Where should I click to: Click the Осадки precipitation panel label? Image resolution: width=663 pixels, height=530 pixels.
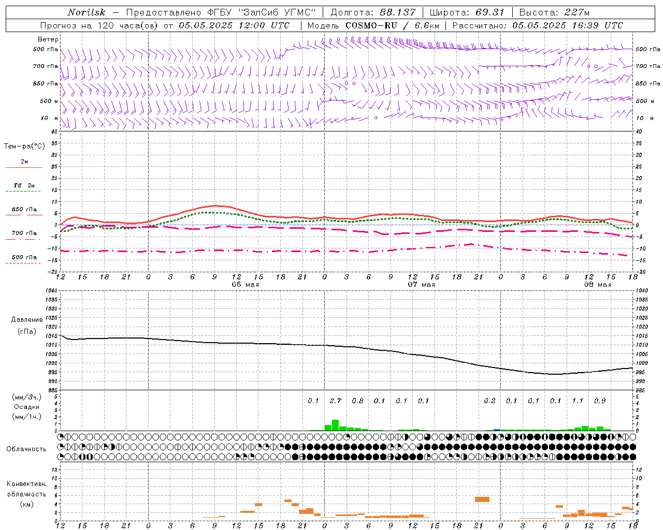26,407
